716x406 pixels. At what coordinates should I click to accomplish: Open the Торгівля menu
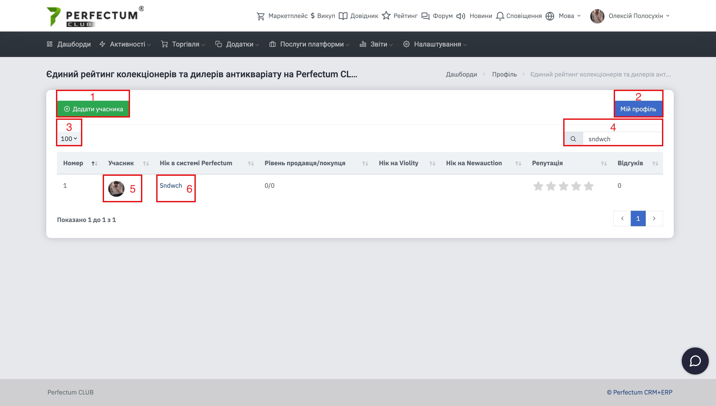coord(185,44)
